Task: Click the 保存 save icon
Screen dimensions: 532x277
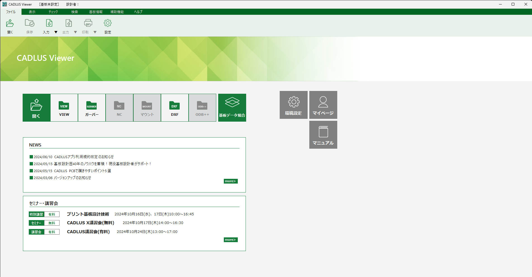Action: click(x=30, y=23)
